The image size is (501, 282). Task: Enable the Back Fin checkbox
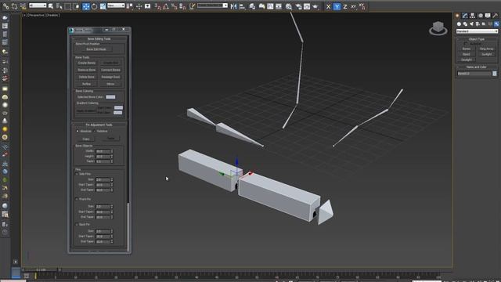coord(77,225)
